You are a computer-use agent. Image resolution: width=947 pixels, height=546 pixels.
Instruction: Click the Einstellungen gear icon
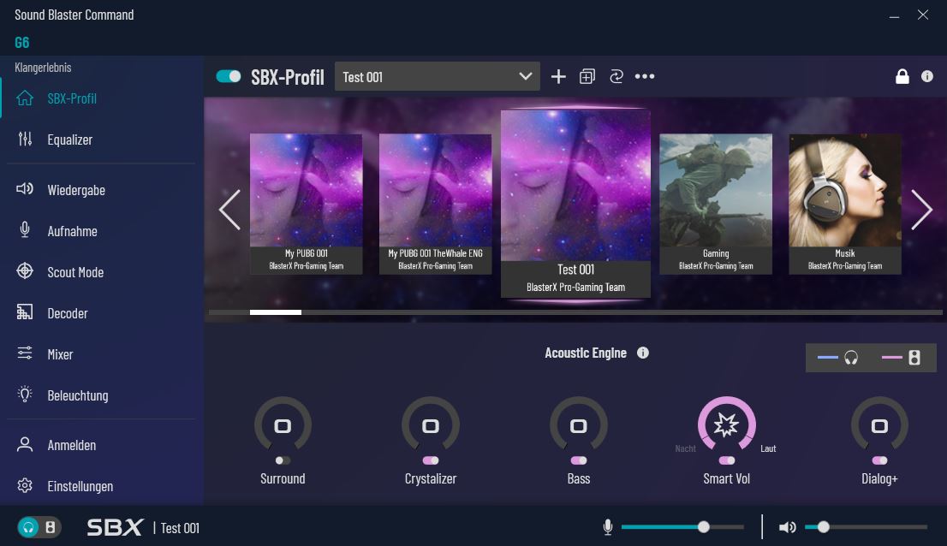click(25, 485)
